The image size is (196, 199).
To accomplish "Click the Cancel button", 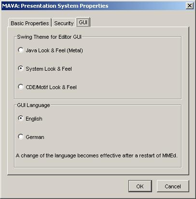I will coord(173,186).
